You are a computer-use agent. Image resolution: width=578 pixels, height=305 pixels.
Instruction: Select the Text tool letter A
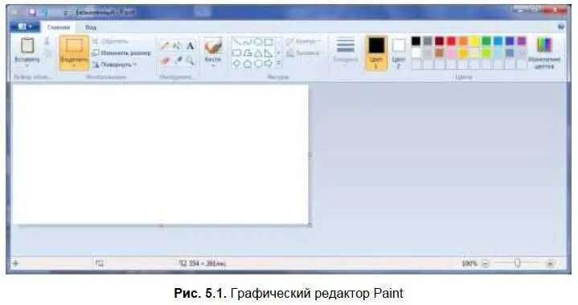pos(191,46)
